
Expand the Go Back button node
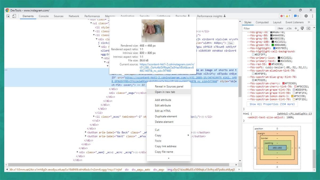tap(86, 132)
